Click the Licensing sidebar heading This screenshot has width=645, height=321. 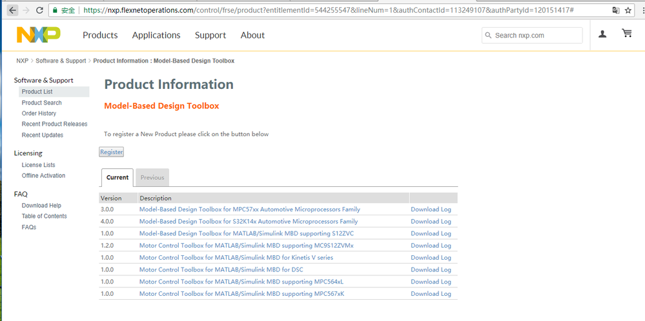pos(28,153)
